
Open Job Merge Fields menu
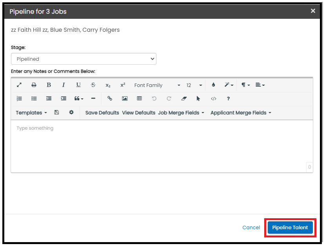coord(181,113)
